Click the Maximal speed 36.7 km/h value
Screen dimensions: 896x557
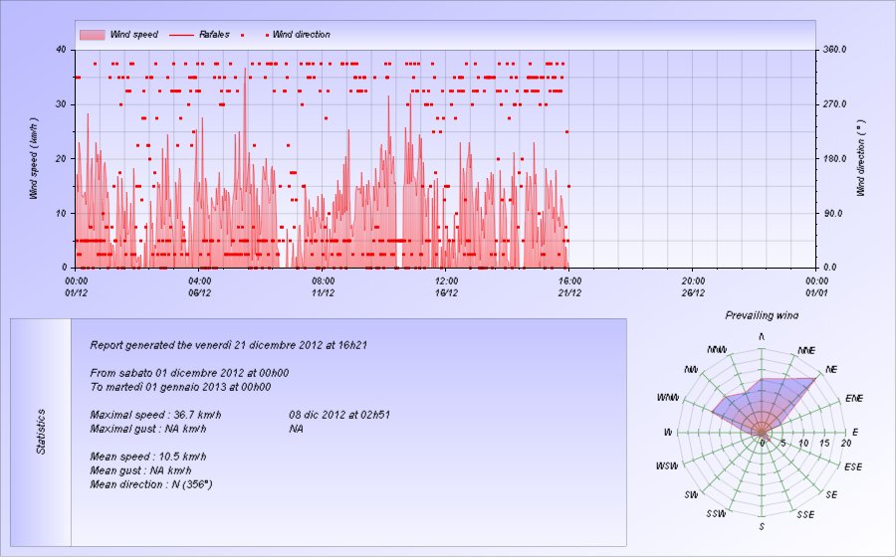tap(155, 415)
